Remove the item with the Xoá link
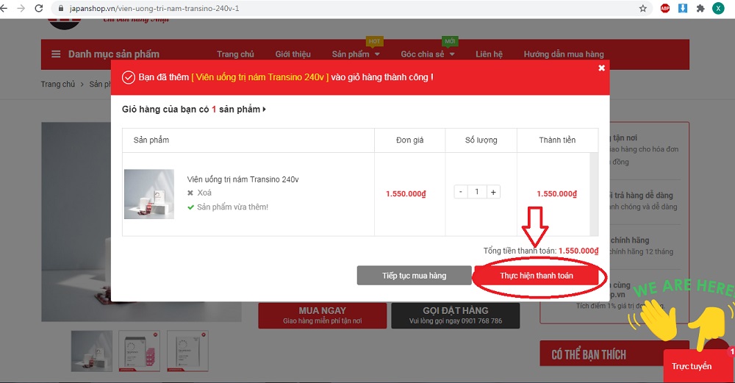Screen dimensions: 735x383 tap(199, 193)
